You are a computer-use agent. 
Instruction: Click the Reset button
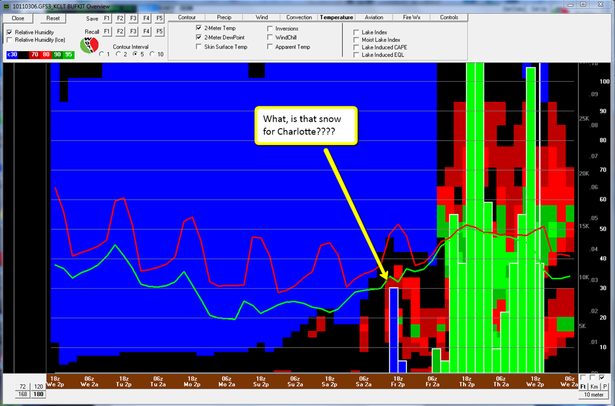53,19
